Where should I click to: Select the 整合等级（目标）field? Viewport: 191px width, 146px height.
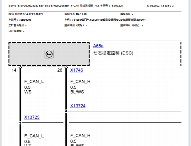coord(132,25)
